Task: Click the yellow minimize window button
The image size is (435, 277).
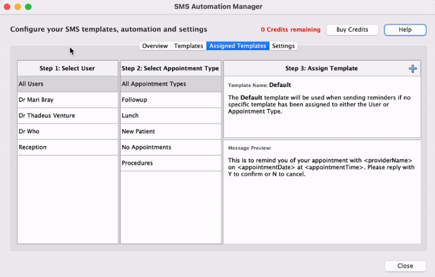Action: [x=18, y=7]
